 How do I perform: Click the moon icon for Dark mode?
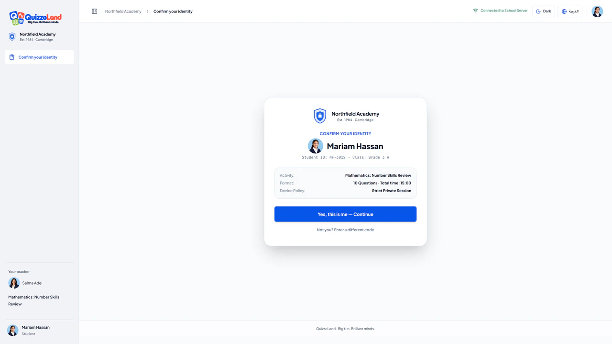538,11
